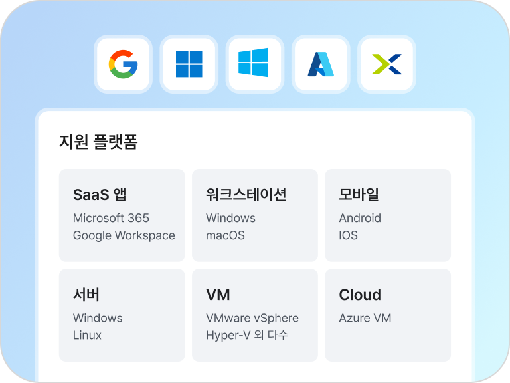Open the 서버 card title
The width and height of the screenshot is (510, 383).
pos(86,295)
